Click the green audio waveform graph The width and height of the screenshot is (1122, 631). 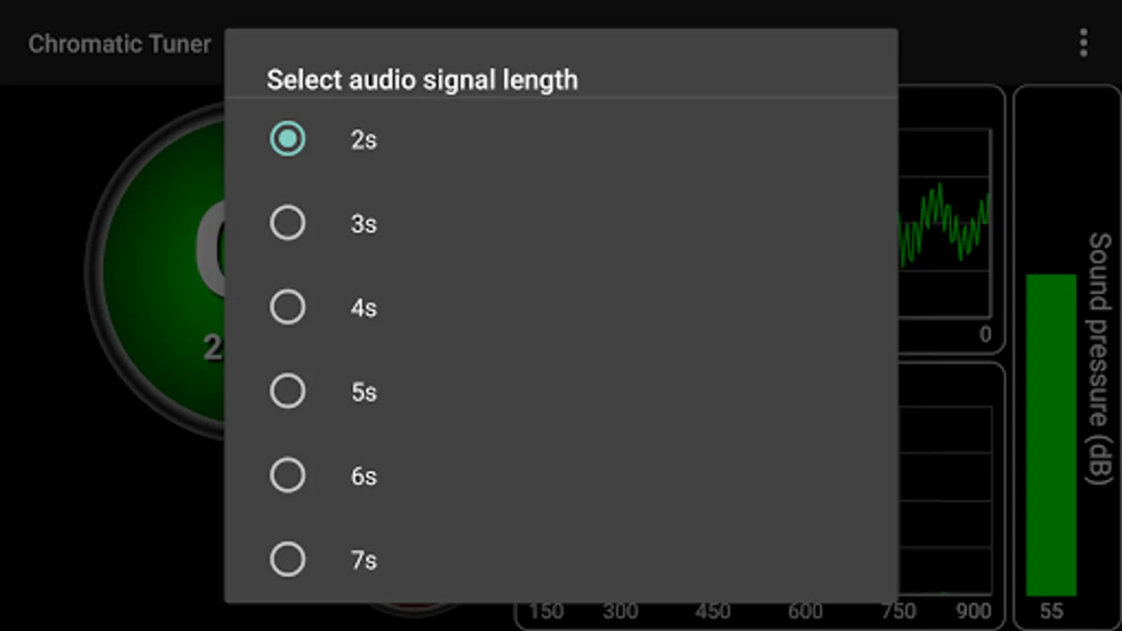click(x=944, y=223)
